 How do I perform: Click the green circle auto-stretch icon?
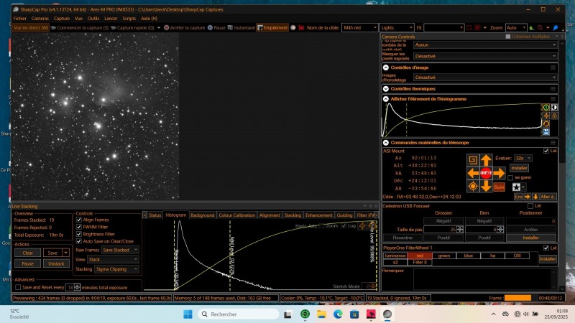pos(546,107)
